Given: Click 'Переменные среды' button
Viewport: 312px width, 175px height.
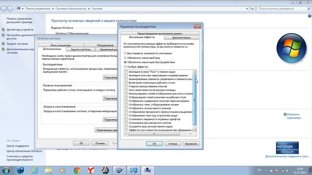Looking at the screenshot, I should 106,130.
